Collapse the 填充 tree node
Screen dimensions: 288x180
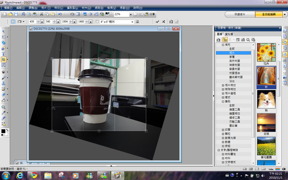pyautogui.click(x=223, y=45)
